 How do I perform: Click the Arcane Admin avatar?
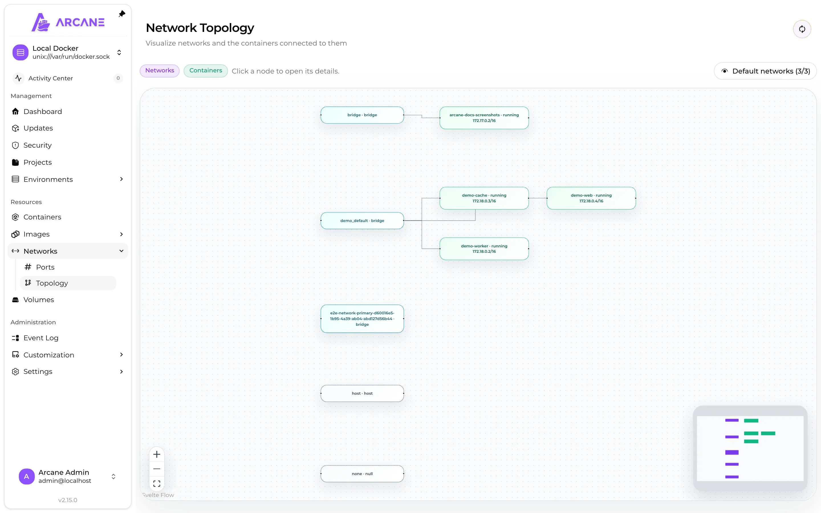[27, 476]
